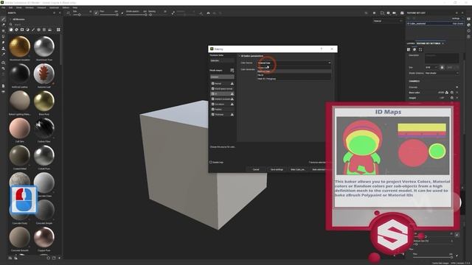This screenshot has height=265, width=472.
Task: Open the texture Size dropdown
Action: [x=431, y=67]
